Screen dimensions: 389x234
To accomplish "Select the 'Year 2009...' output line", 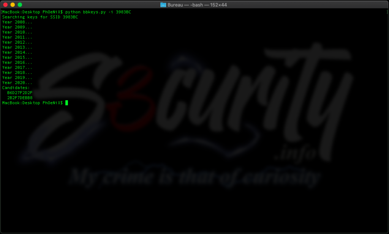I will pyautogui.click(x=17, y=27).
